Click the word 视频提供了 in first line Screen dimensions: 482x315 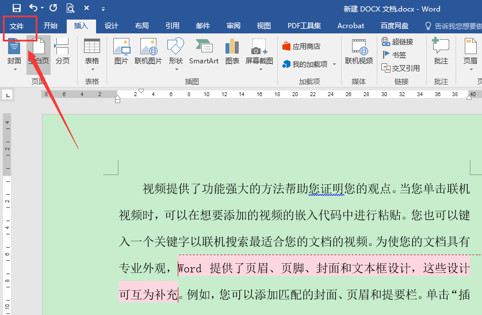click(x=172, y=188)
